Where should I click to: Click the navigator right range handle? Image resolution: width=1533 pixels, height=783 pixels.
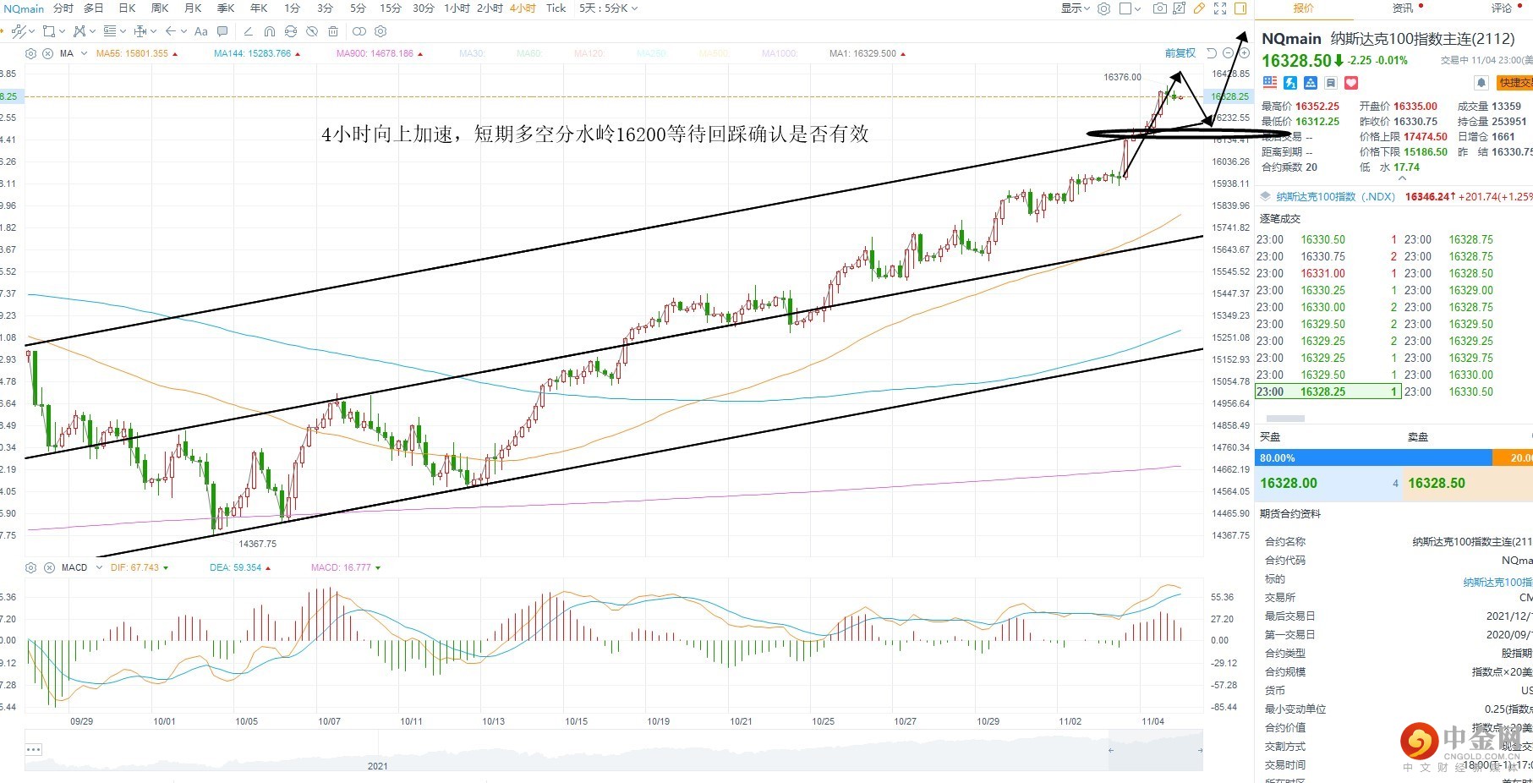1200,750
